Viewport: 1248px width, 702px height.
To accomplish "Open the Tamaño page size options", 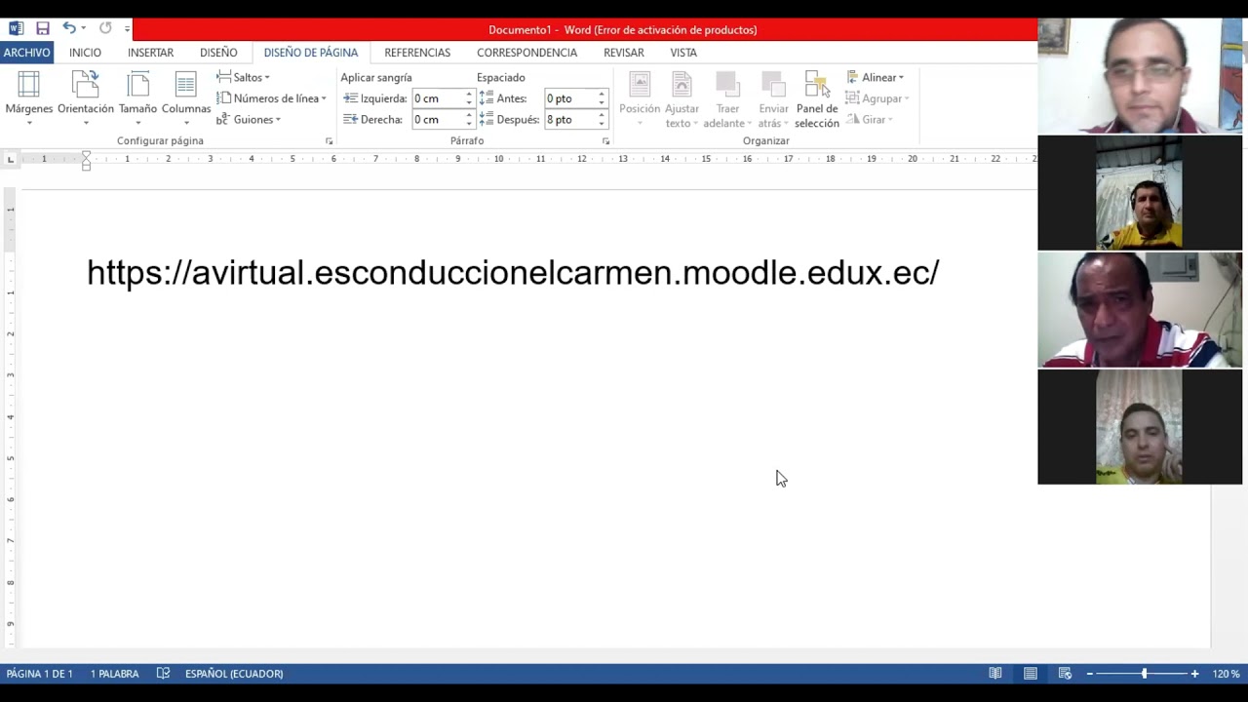I will coord(137,97).
